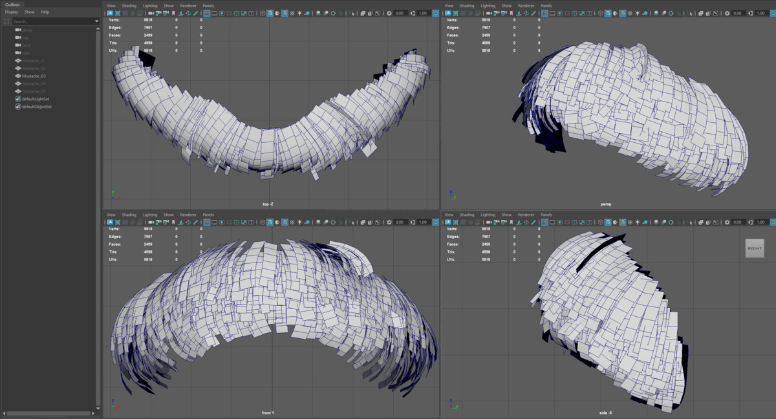Toggle grid display in persp viewport toolbar

[x=544, y=13]
